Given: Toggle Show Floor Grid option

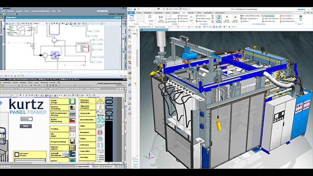Looking at the screenshot, I should pos(269,21).
